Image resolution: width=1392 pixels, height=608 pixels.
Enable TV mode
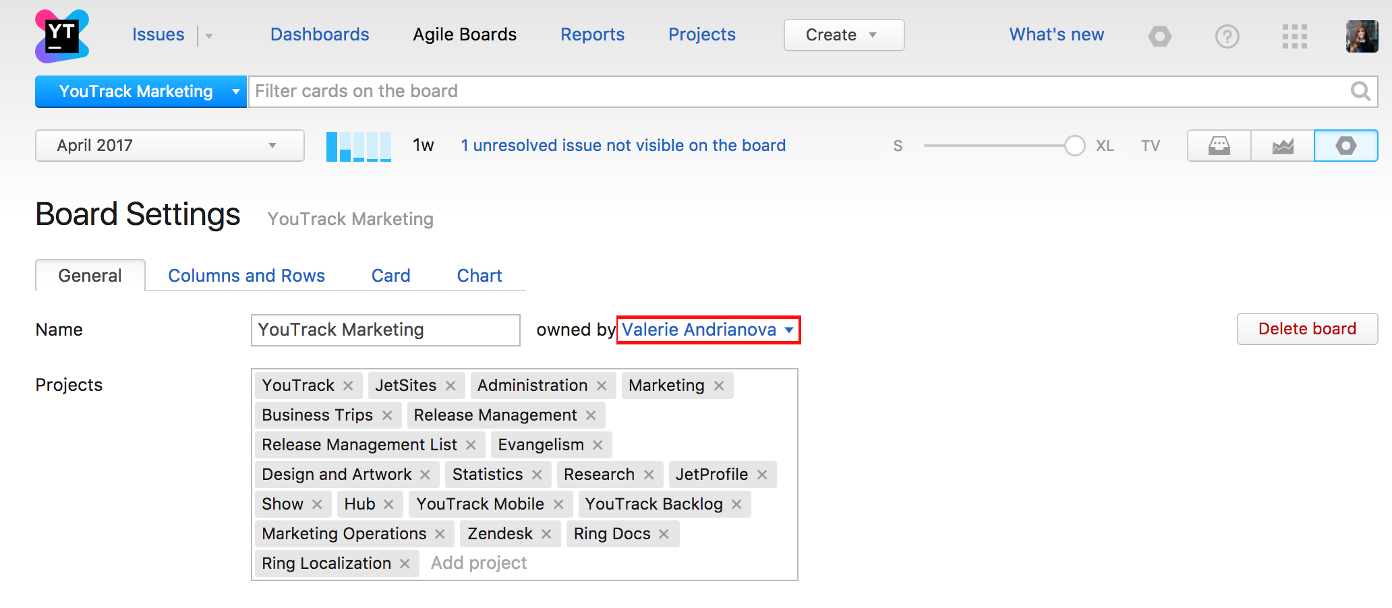pyautogui.click(x=1151, y=146)
